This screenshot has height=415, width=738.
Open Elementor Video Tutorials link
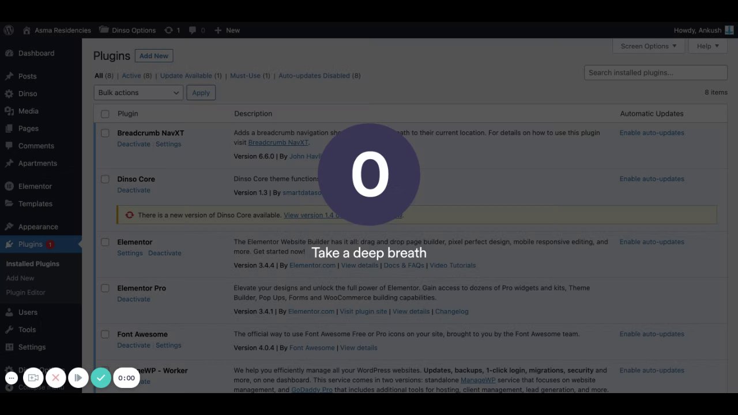coord(453,265)
